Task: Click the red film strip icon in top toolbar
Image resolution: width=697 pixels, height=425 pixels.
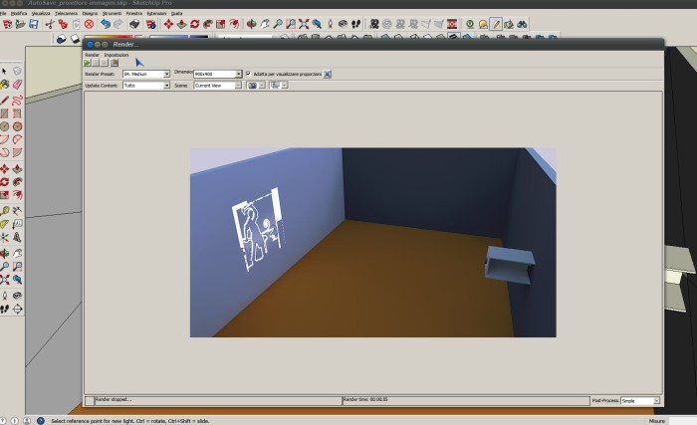Action: click(x=452, y=24)
